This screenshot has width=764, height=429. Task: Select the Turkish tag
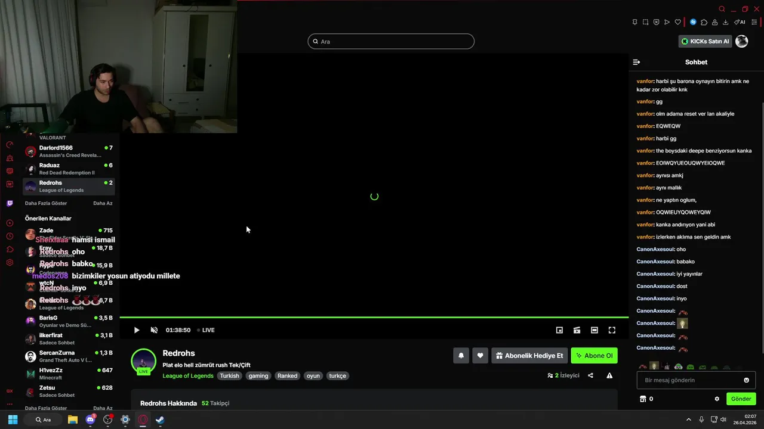229,376
